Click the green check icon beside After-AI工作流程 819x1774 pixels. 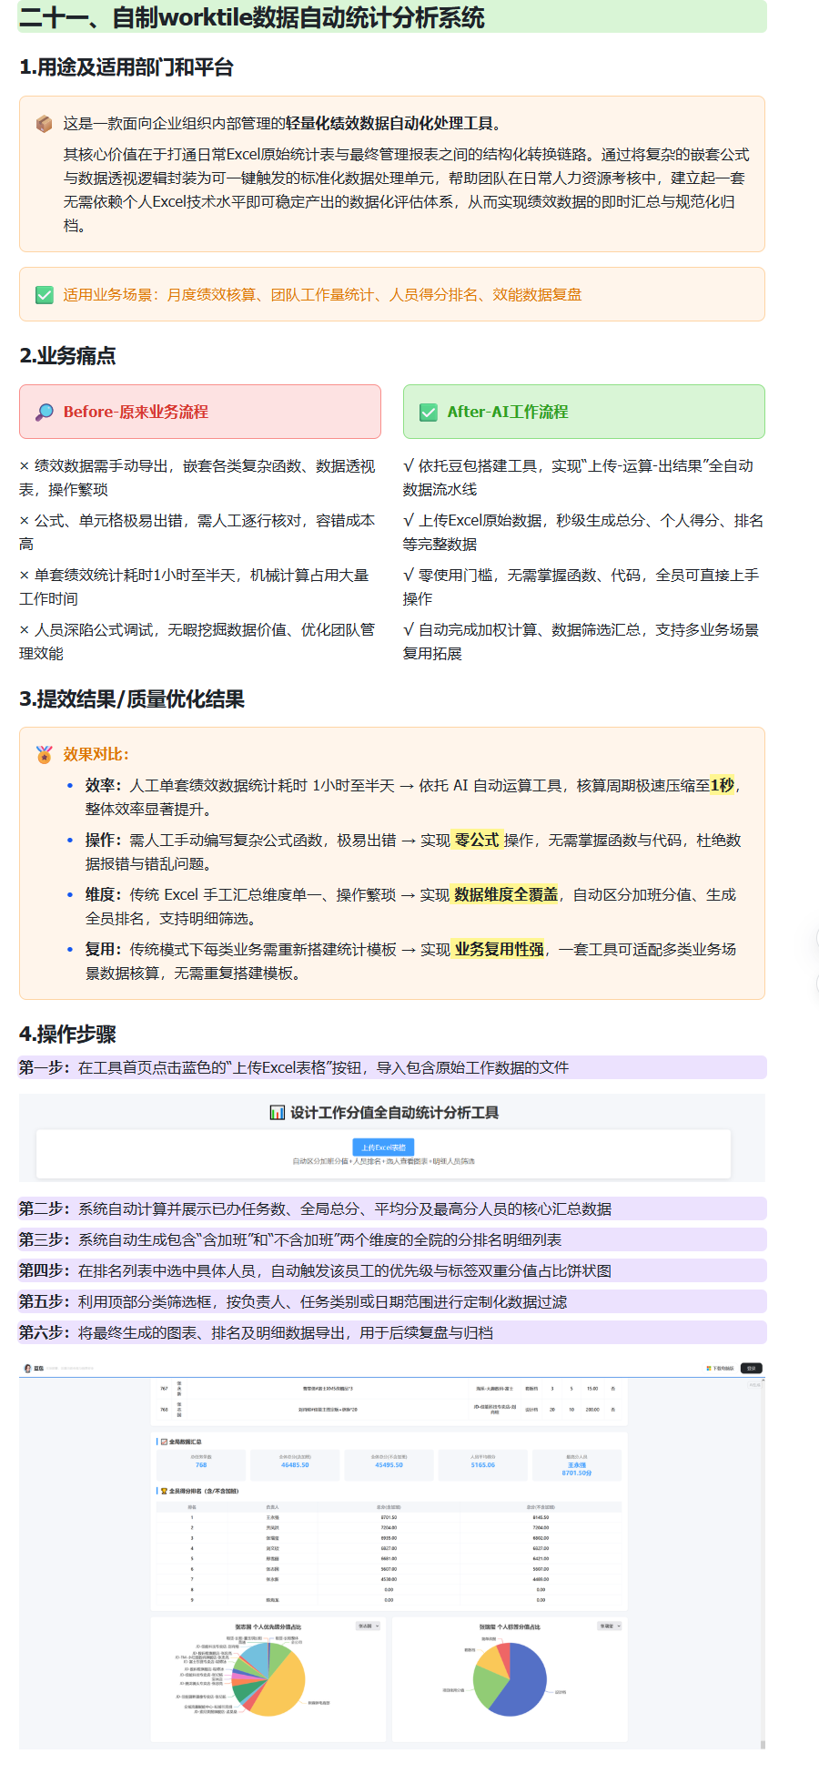[428, 413]
